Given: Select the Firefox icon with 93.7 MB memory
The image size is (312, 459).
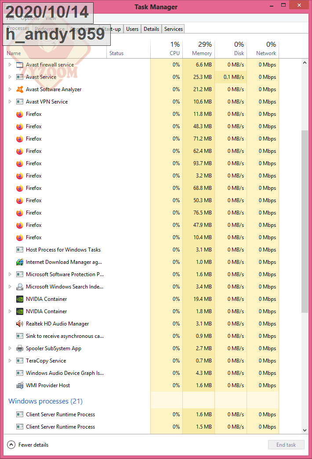Looking at the screenshot, I should [20, 163].
